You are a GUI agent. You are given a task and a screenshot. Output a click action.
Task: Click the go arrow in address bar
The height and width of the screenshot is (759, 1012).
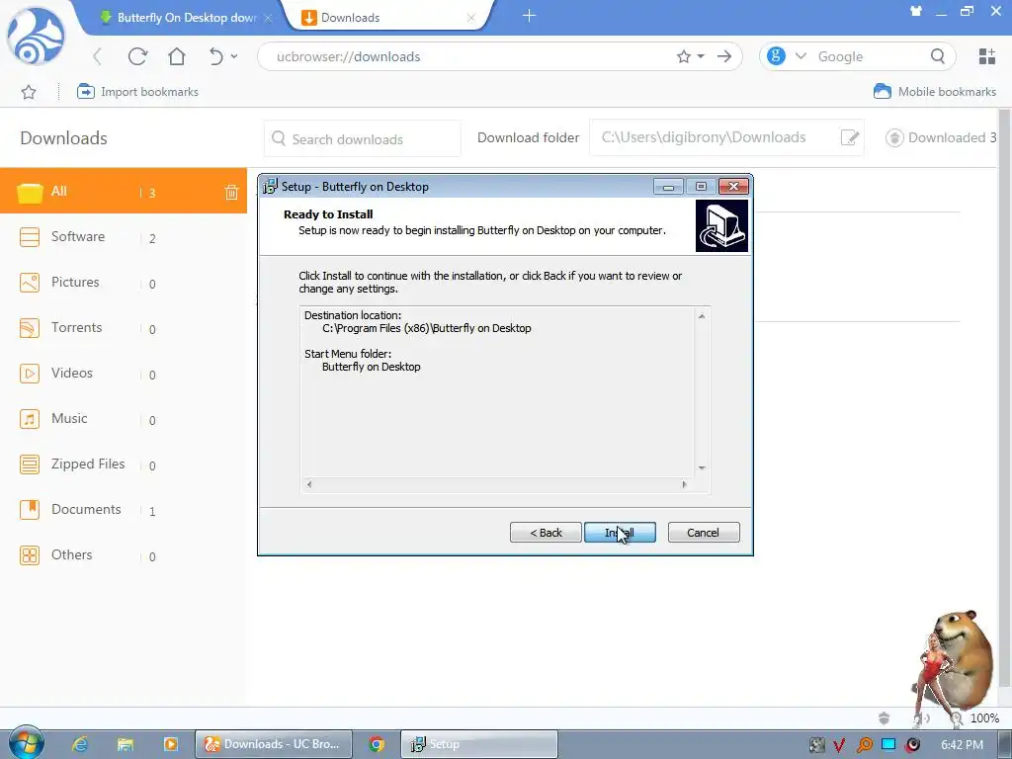tap(724, 56)
